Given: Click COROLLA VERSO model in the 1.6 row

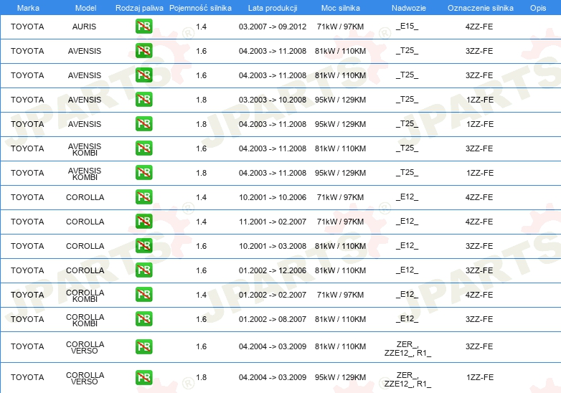Looking at the screenshot, I should pyautogui.click(x=85, y=348).
